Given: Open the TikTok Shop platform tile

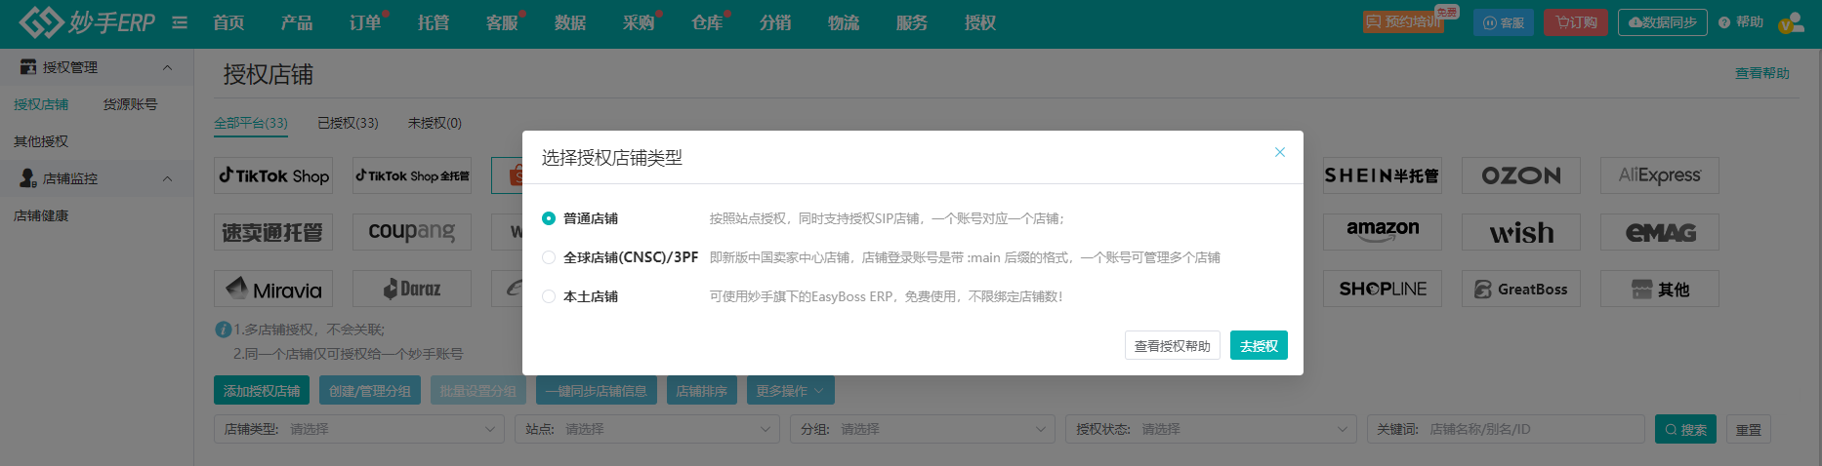Looking at the screenshot, I should pyautogui.click(x=273, y=175).
